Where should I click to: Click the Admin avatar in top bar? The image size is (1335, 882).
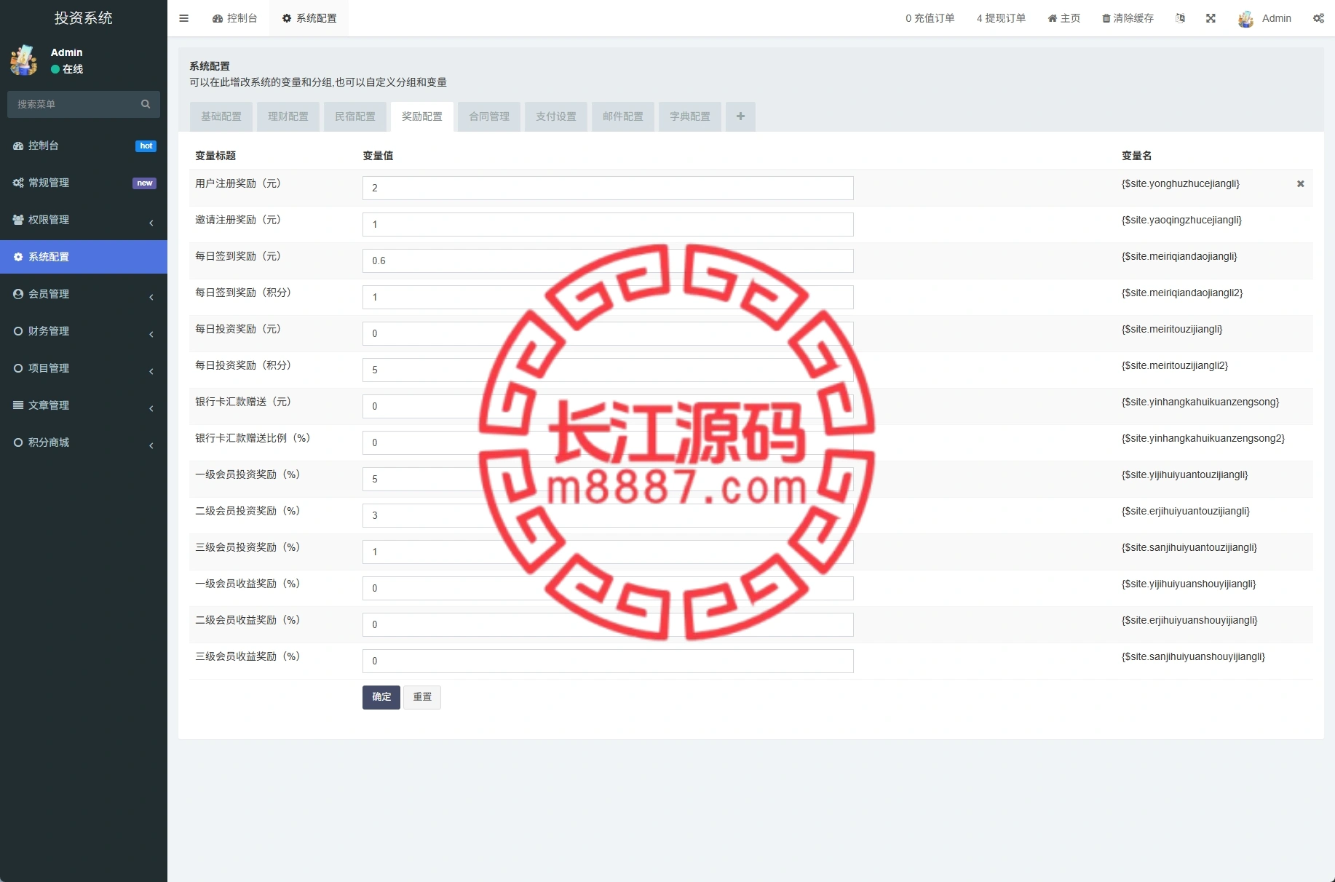[x=1245, y=19]
